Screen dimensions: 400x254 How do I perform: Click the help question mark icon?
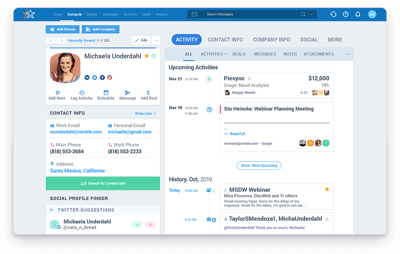point(346,14)
